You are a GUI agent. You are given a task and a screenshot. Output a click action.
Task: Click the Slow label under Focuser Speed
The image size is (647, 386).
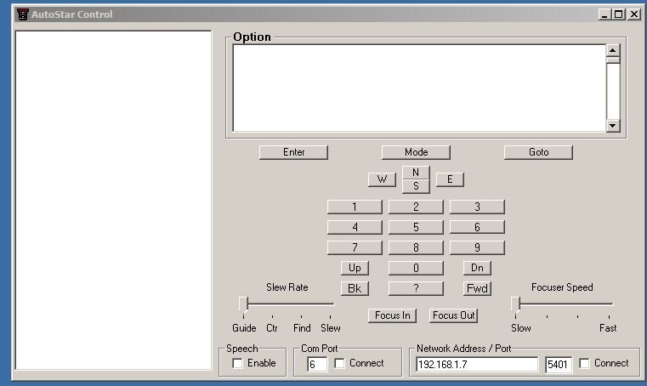point(520,328)
